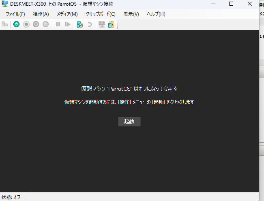Click the Turn Off square stop icon

pyautogui.click(x=26, y=24)
